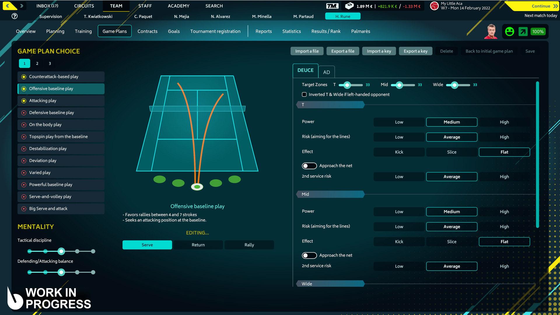Click the back arrow navigation icon
This screenshot has width=560, height=315.
pos(8,6)
